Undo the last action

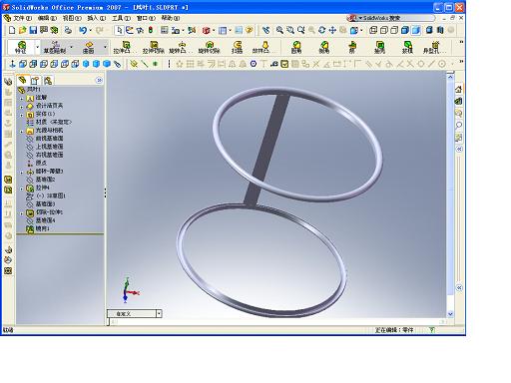tap(82, 30)
